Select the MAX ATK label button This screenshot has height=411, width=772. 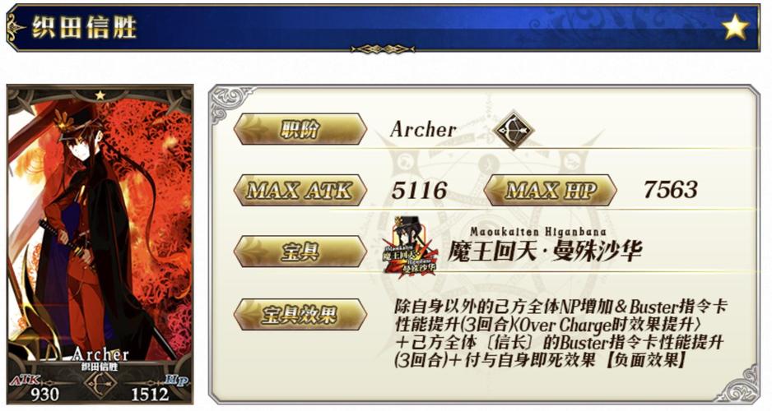coord(300,190)
